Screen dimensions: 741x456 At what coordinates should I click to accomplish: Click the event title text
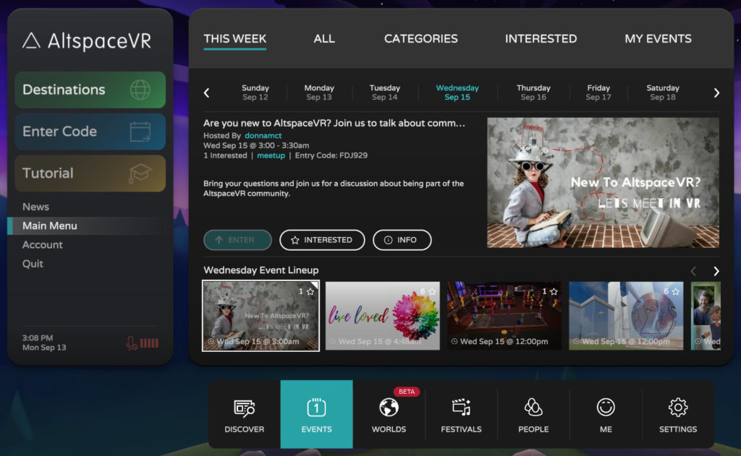(334, 123)
